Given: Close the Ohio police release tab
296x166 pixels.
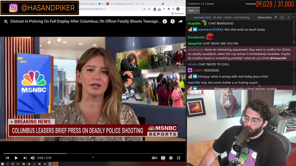Looking at the screenshot, I should (103, 4).
